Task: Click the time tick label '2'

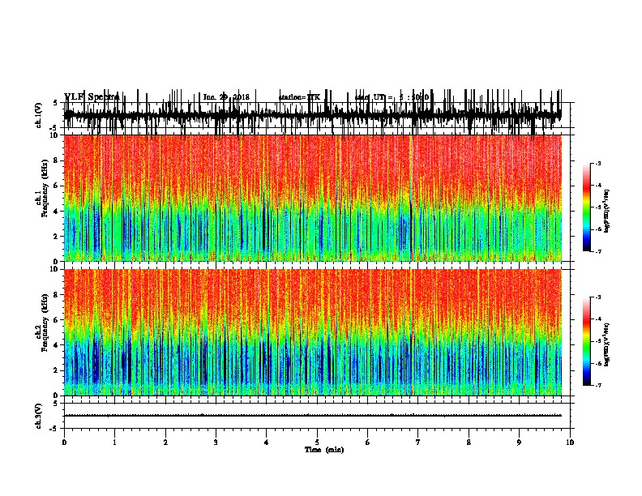Action: pyautogui.click(x=165, y=443)
